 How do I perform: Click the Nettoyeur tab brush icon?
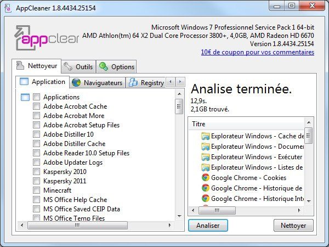click(x=20, y=65)
